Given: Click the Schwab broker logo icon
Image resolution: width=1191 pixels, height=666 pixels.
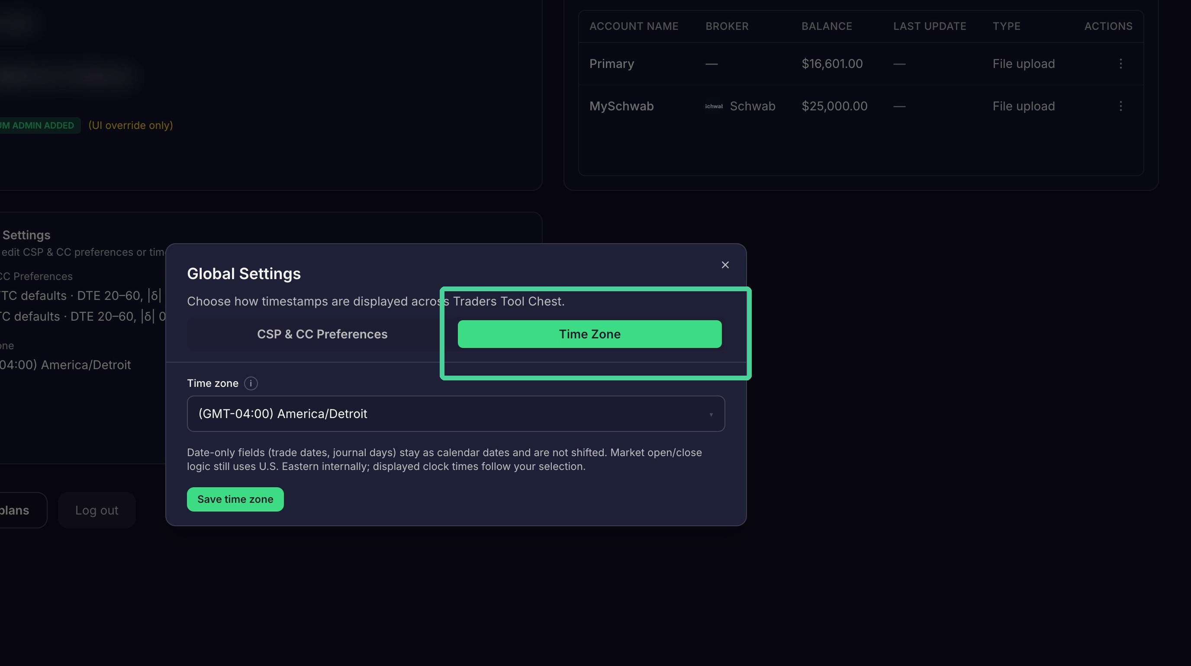Looking at the screenshot, I should coord(714,106).
